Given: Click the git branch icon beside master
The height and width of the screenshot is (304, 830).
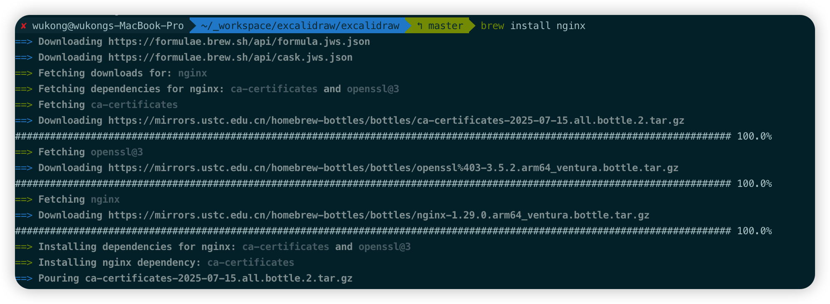Looking at the screenshot, I should point(420,26).
